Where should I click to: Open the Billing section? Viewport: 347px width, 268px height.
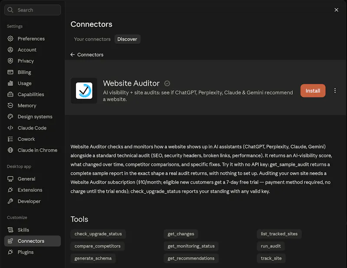coord(33,72)
